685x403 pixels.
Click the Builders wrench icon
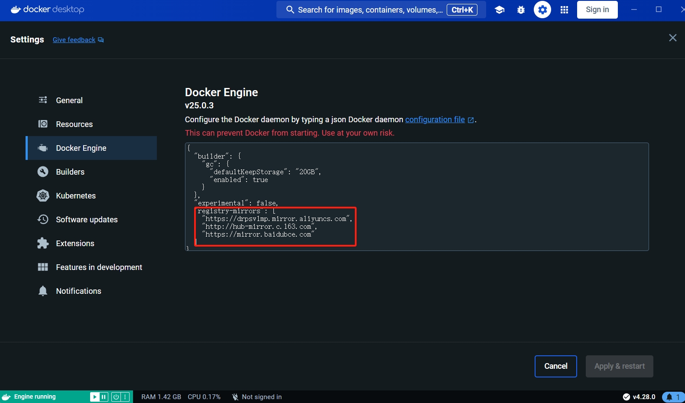click(x=43, y=172)
